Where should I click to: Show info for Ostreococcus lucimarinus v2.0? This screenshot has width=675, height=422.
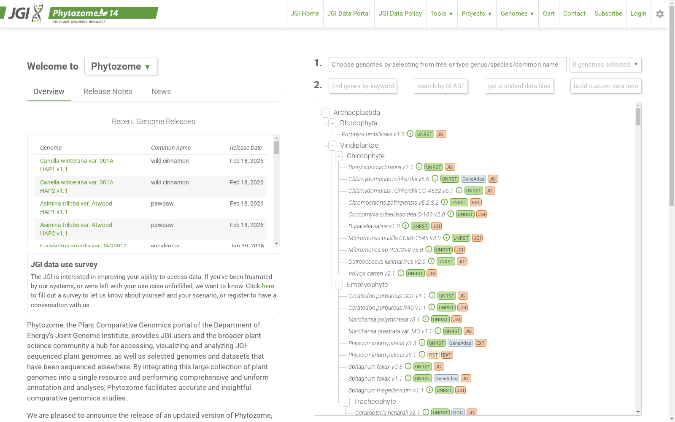coord(431,261)
